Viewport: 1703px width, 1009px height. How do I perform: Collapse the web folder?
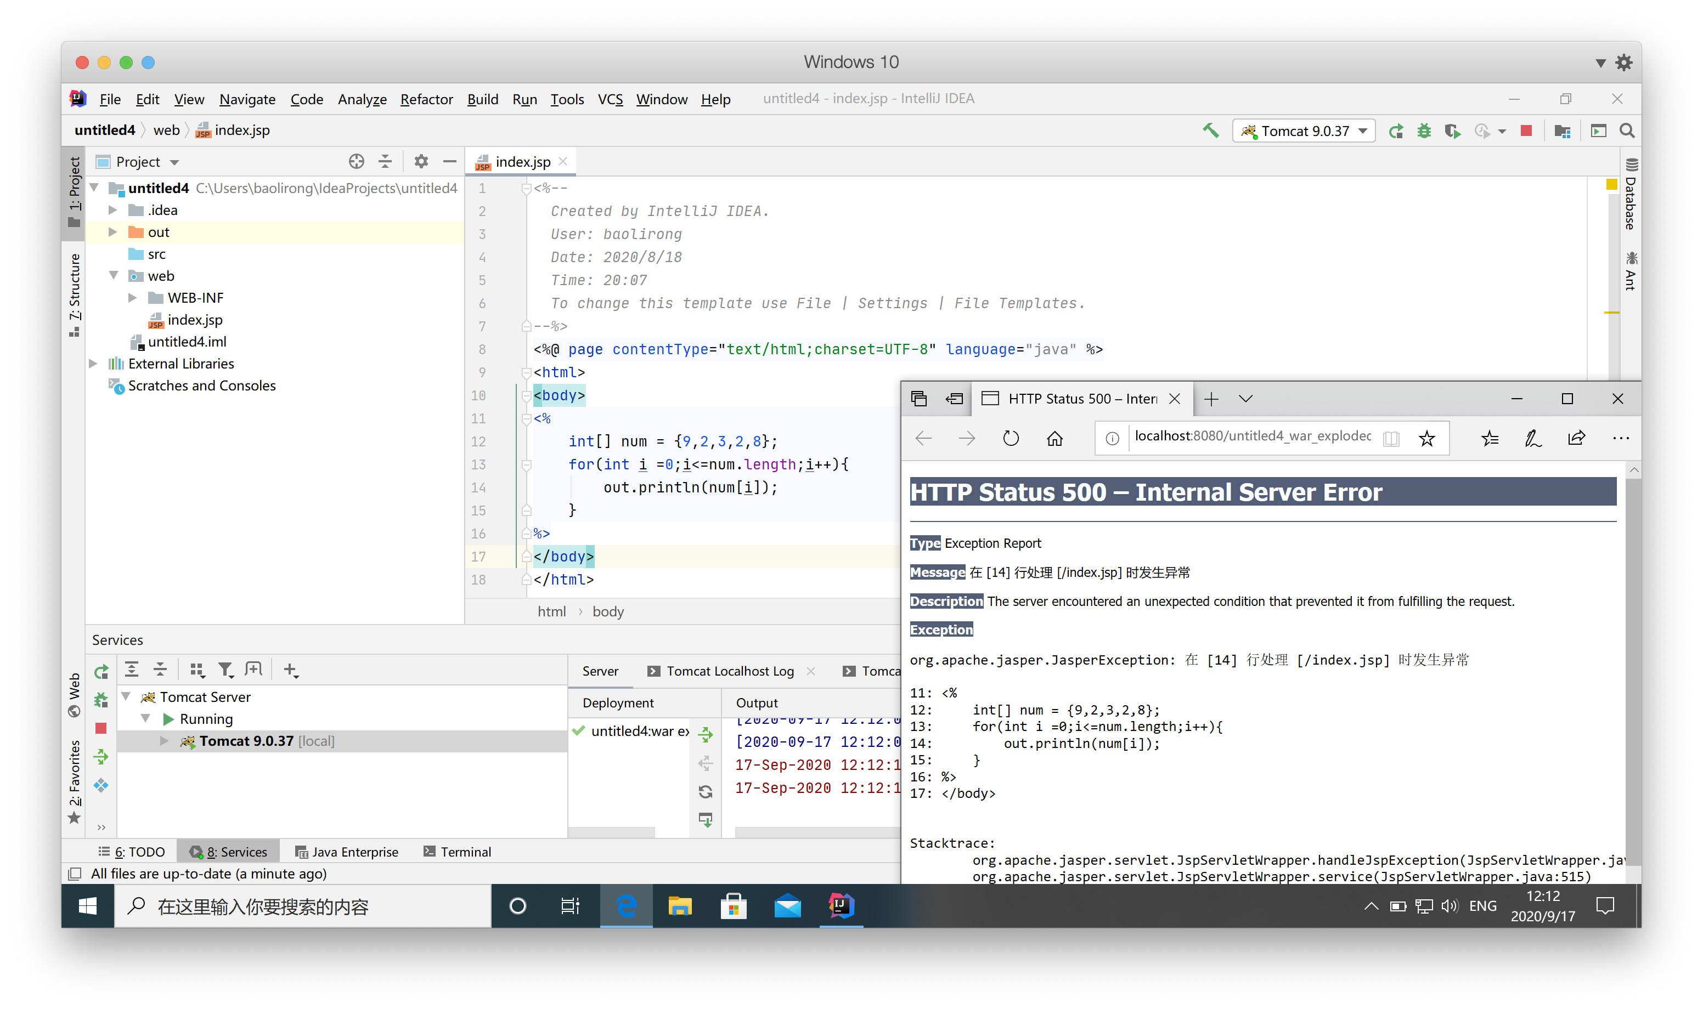[x=113, y=275]
